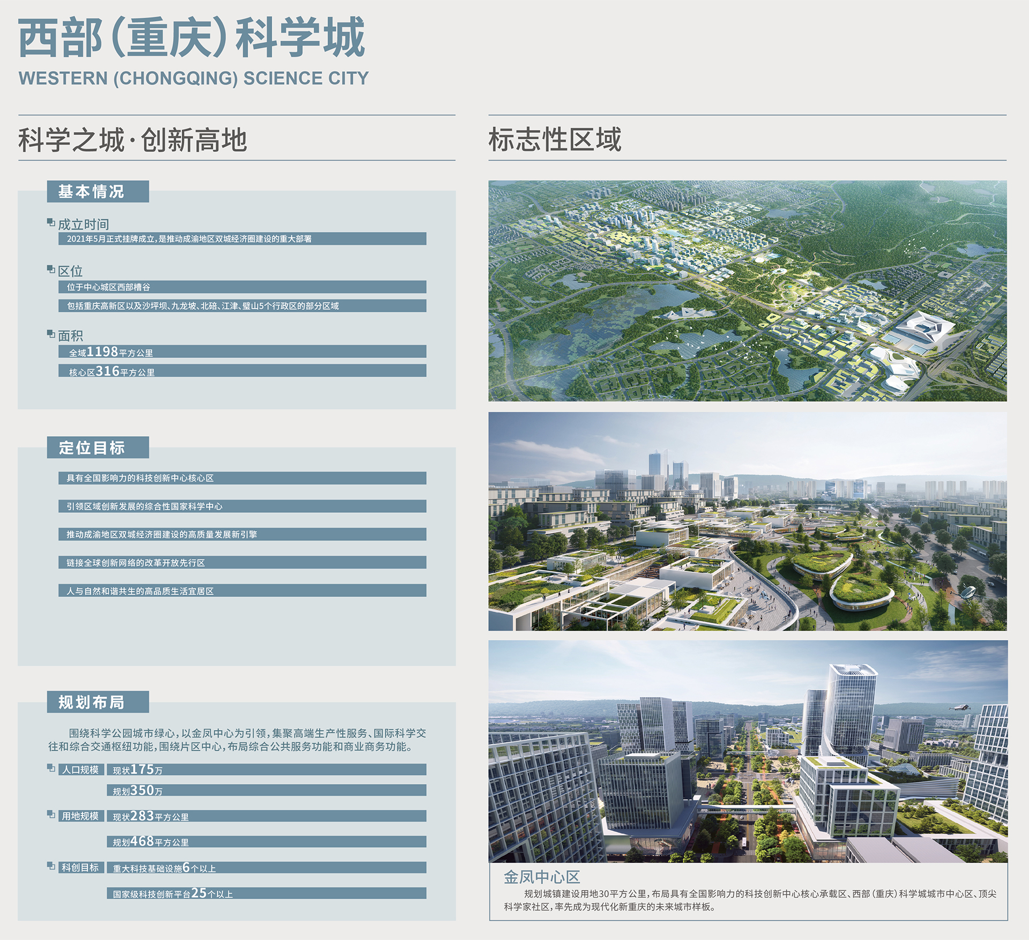Click the 成立时间 label

[84, 224]
